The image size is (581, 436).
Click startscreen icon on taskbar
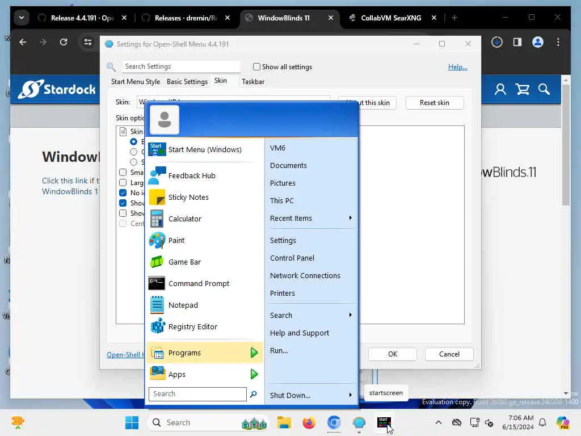[x=384, y=422]
